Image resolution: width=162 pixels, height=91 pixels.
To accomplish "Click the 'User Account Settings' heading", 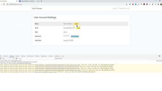I will click(x=45, y=17).
